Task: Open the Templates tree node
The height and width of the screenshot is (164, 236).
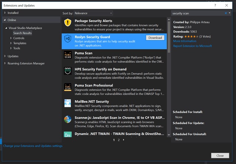Action: click(20, 43)
